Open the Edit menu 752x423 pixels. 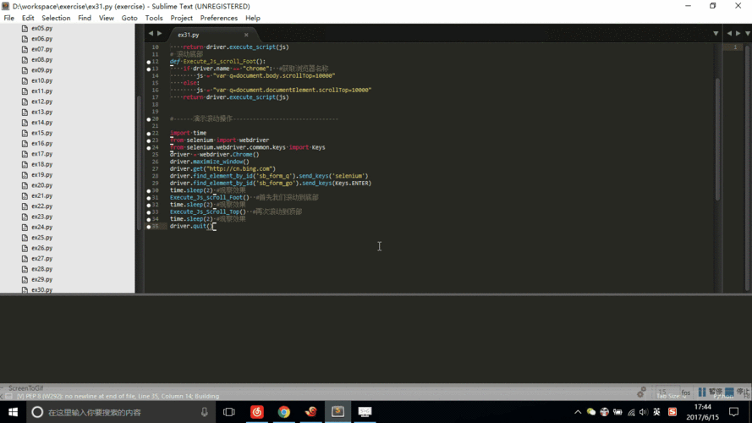pyautogui.click(x=28, y=18)
